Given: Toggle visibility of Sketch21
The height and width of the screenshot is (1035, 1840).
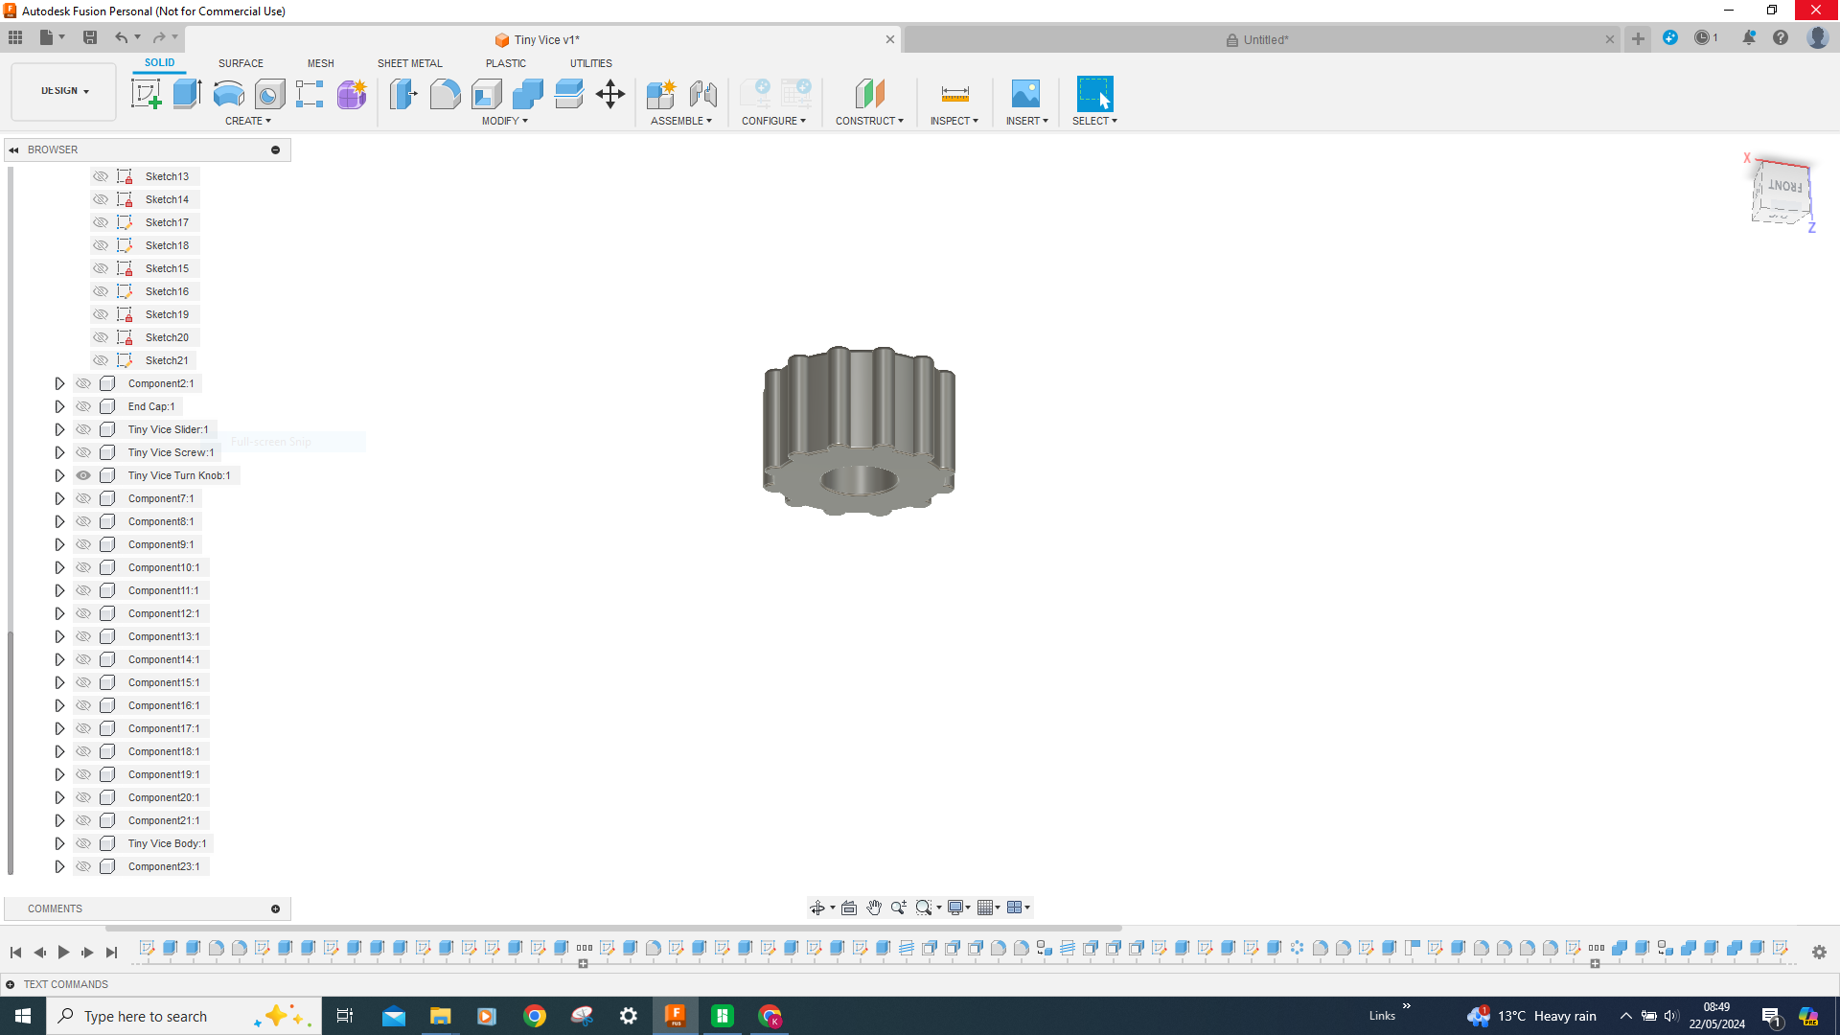Looking at the screenshot, I should (101, 360).
